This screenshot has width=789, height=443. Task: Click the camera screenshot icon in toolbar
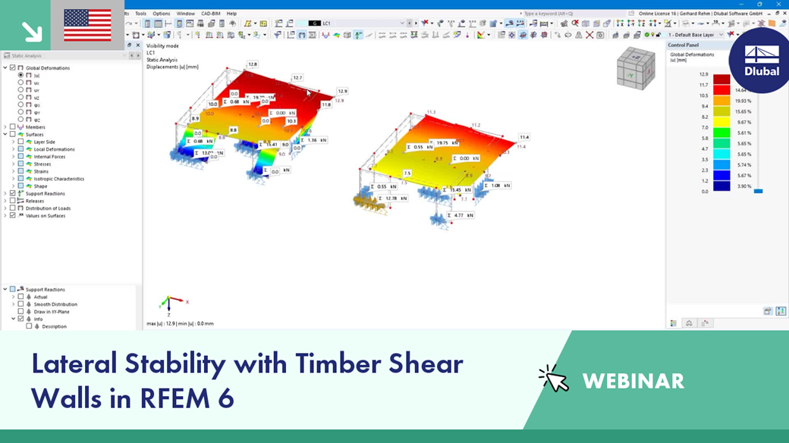click(x=600, y=35)
